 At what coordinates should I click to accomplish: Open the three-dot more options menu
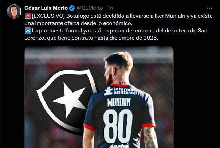click(x=209, y=8)
